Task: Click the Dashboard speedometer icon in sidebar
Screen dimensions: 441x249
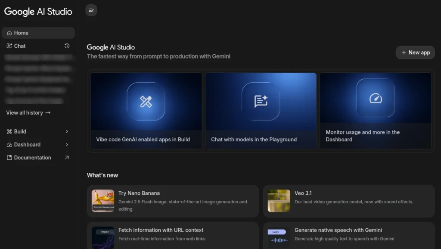Action: 9,145
